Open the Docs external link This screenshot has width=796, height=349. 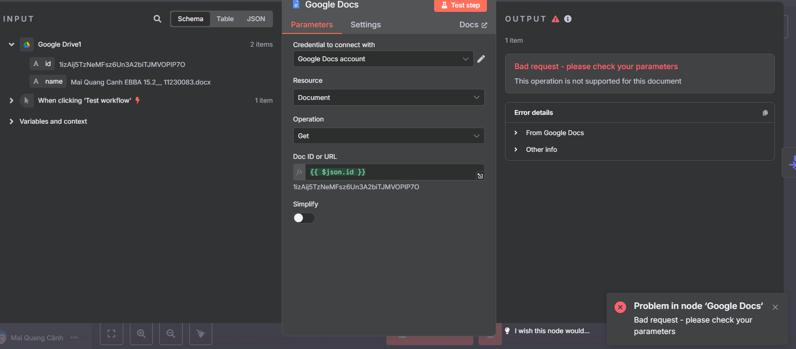tap(473, 25)
